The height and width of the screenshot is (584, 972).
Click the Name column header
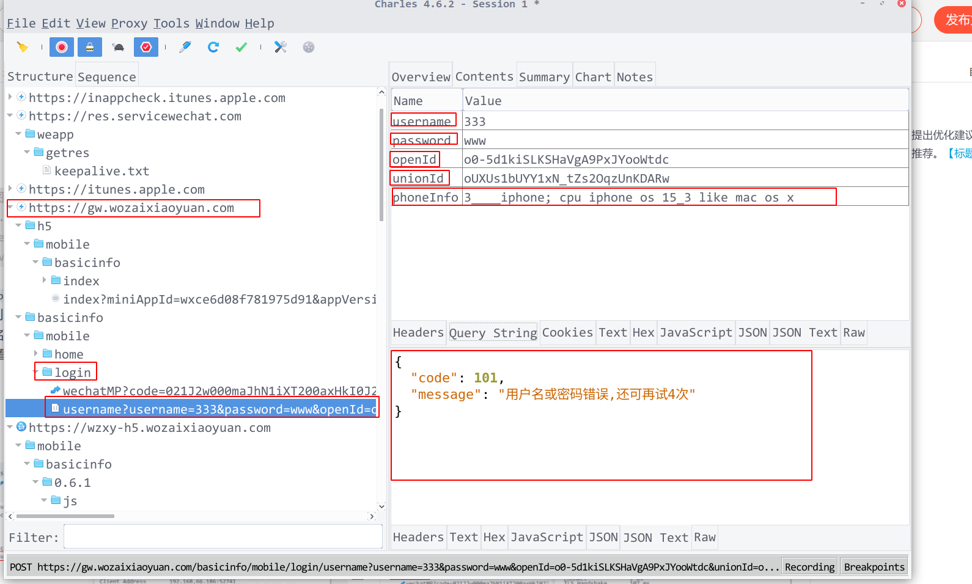click(x=426, y=101)
